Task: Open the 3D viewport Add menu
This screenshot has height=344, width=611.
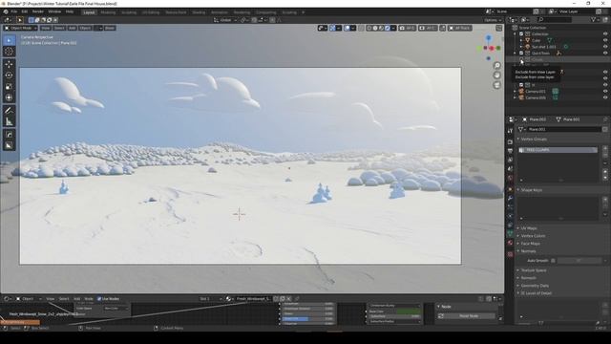Action: click(x=73, y=28)
